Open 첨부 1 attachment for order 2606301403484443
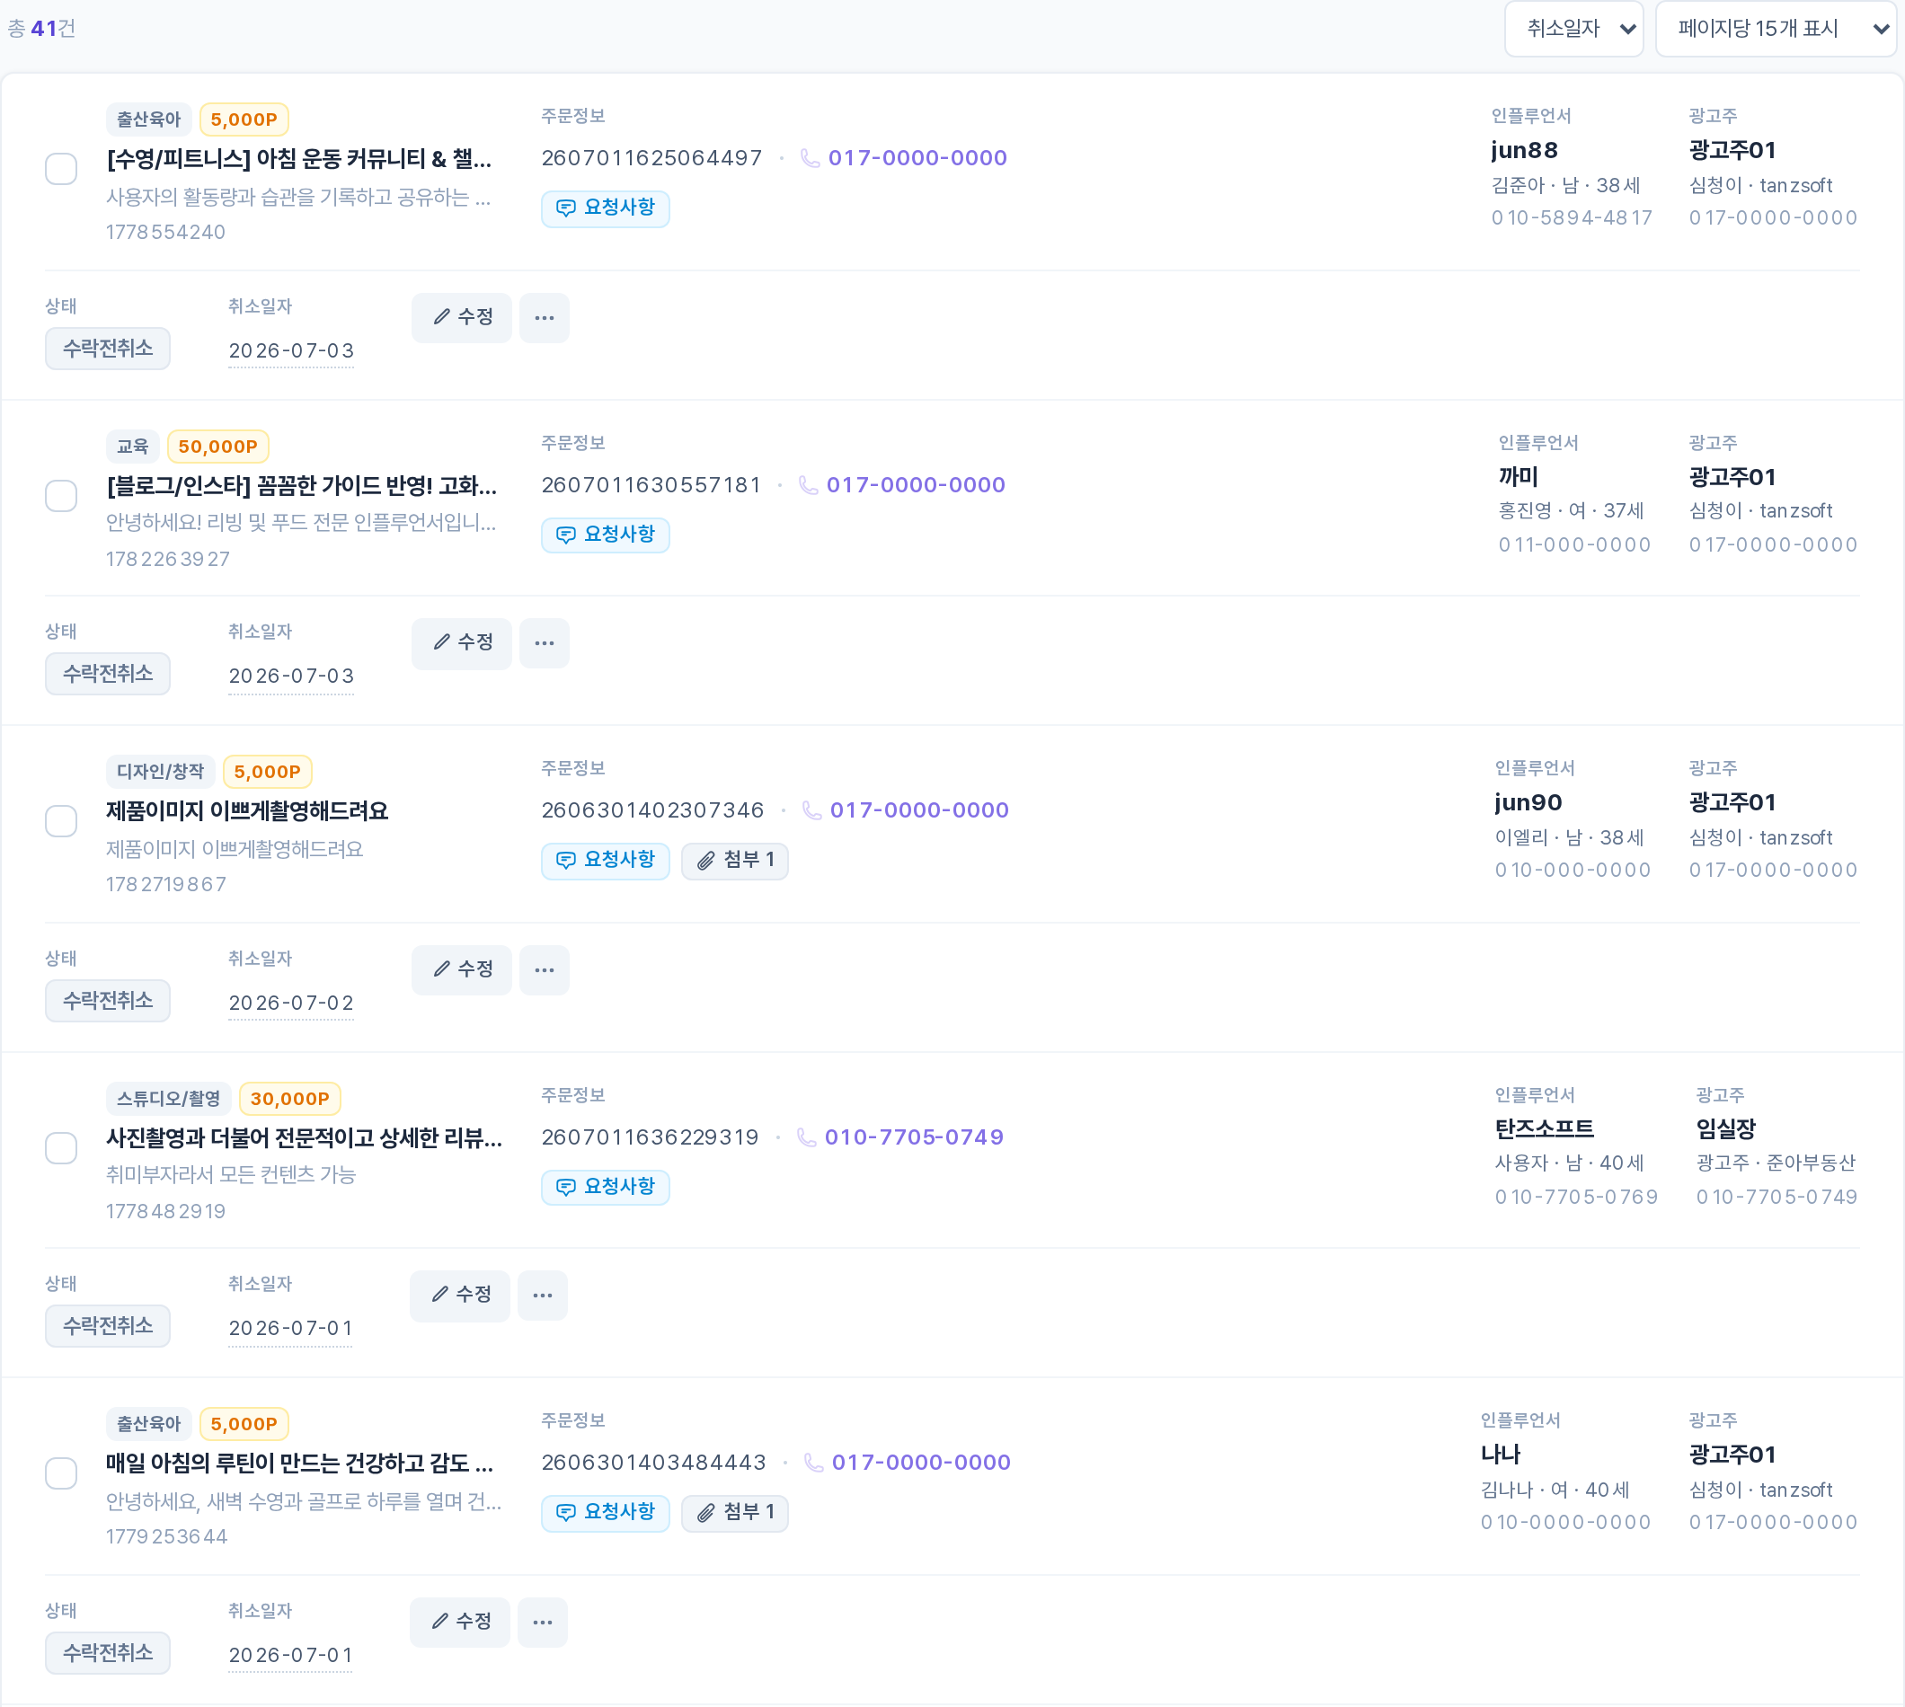Viewport: 1905px width, 1707px height. click(x=734, y=1512)
